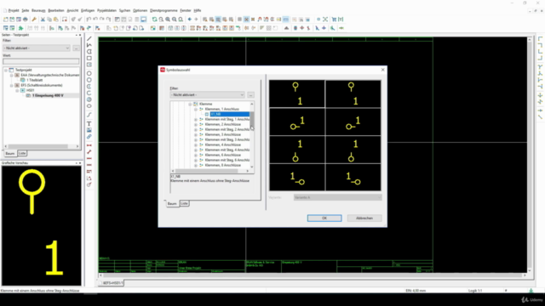The height and width of the screenshot is (306, 545).
Task: Click the green Redraw refresh icon
Action: coord(154,20)
